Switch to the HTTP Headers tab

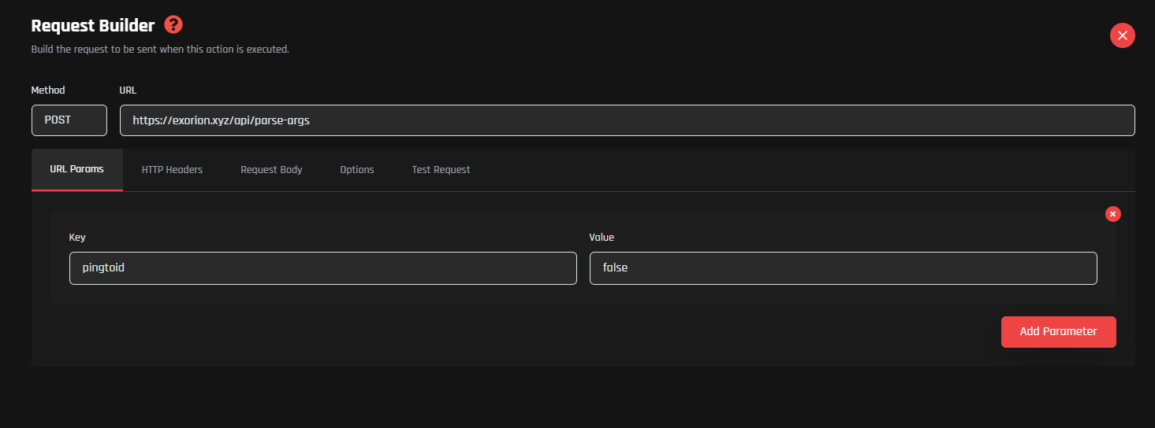pos(172,169)
